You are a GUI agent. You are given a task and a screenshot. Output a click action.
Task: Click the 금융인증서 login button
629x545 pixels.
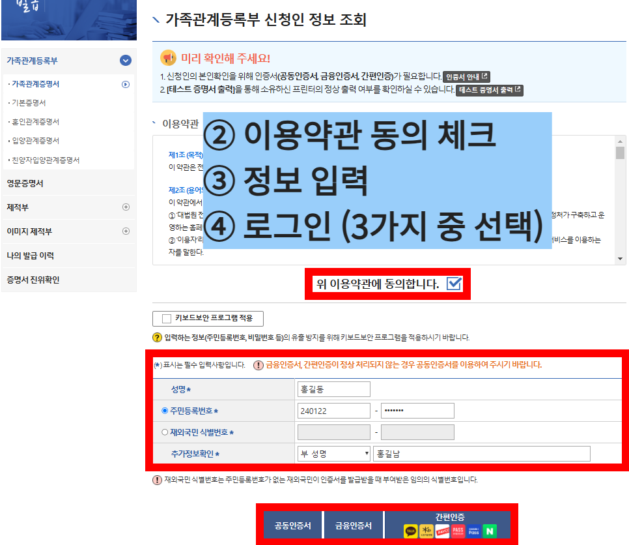click(354, 523)
